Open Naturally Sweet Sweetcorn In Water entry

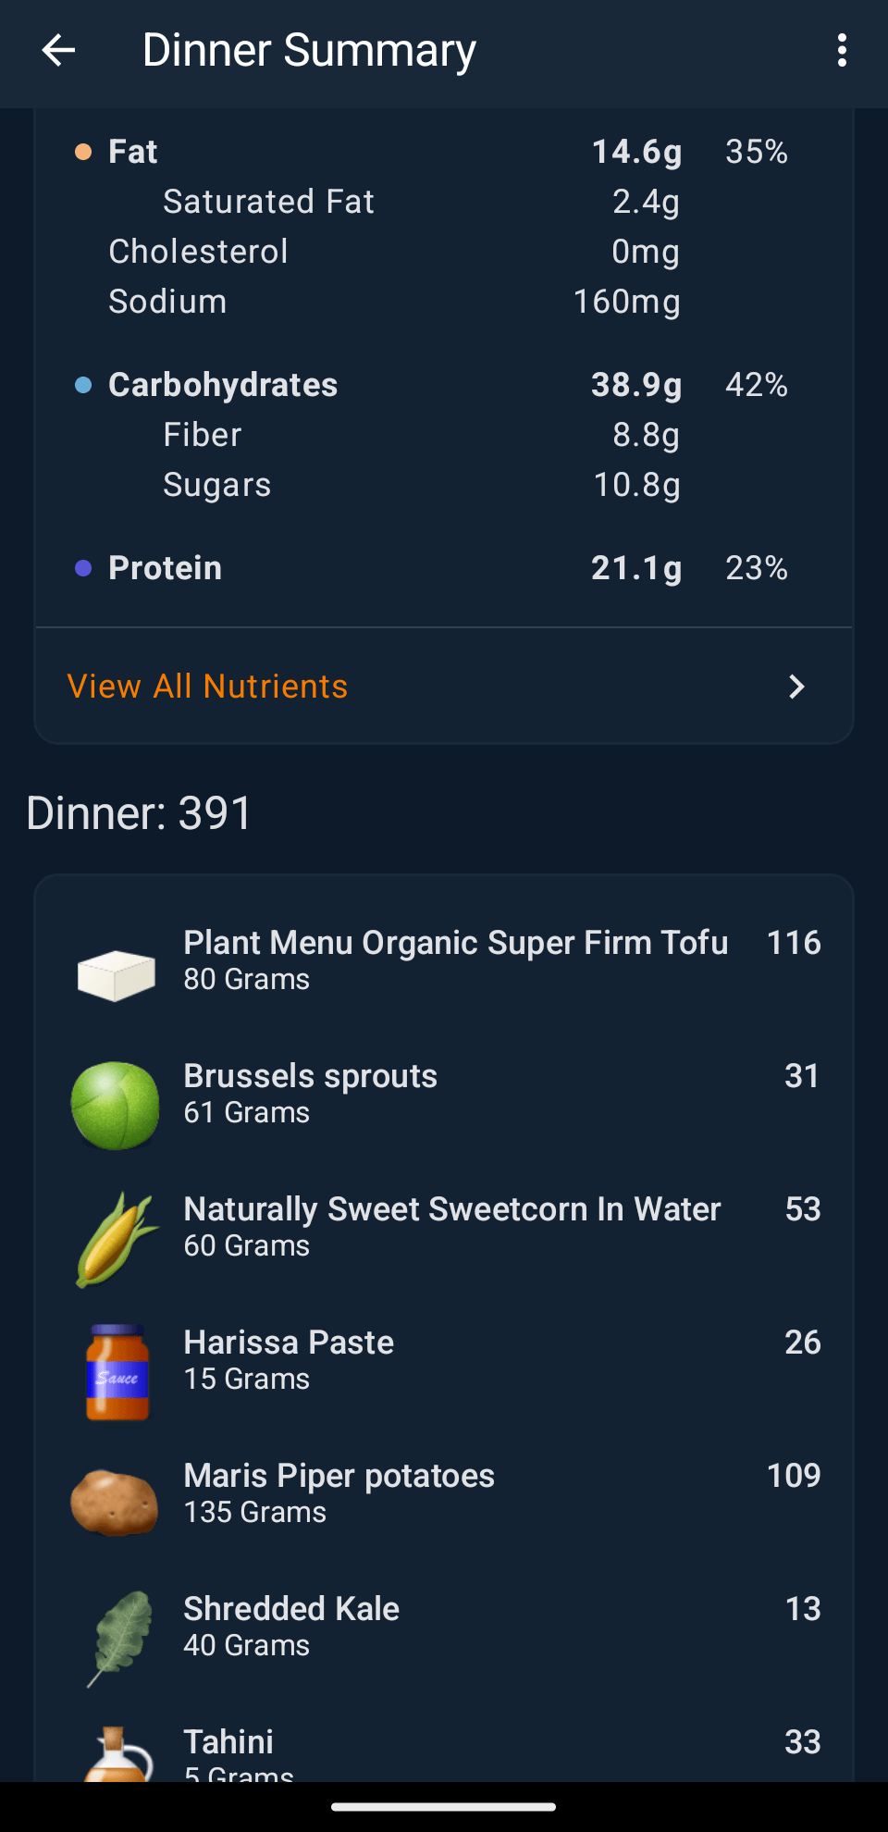coord(451,1225)
